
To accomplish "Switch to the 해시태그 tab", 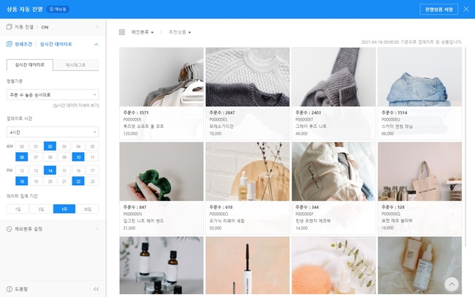I will [75, 65].
